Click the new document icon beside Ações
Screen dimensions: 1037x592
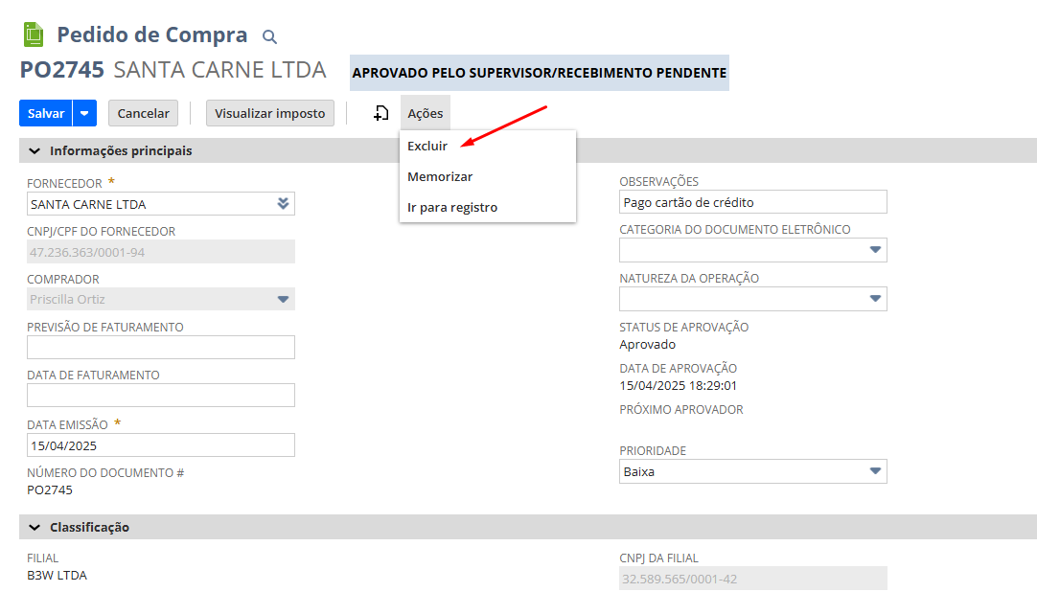tap(380, 113)
